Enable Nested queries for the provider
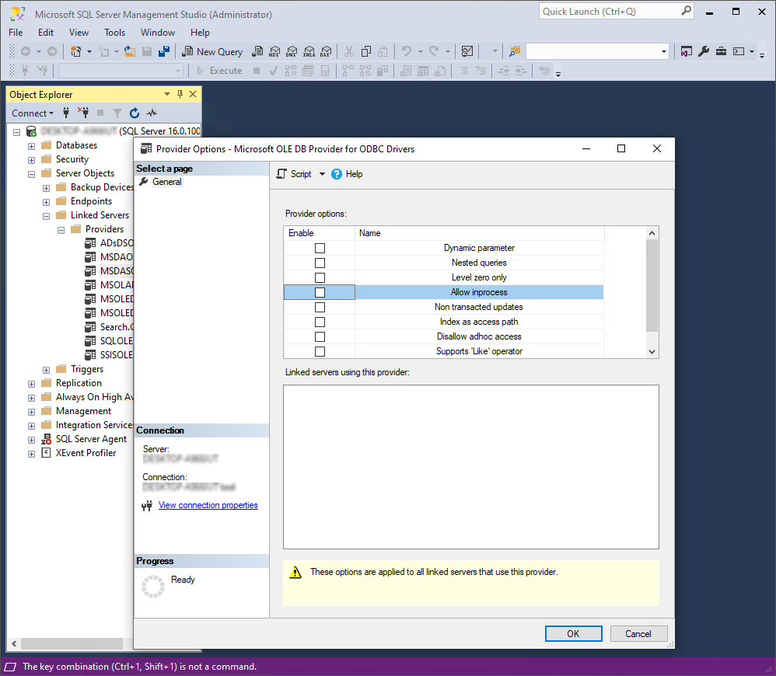 click(320, 262)
